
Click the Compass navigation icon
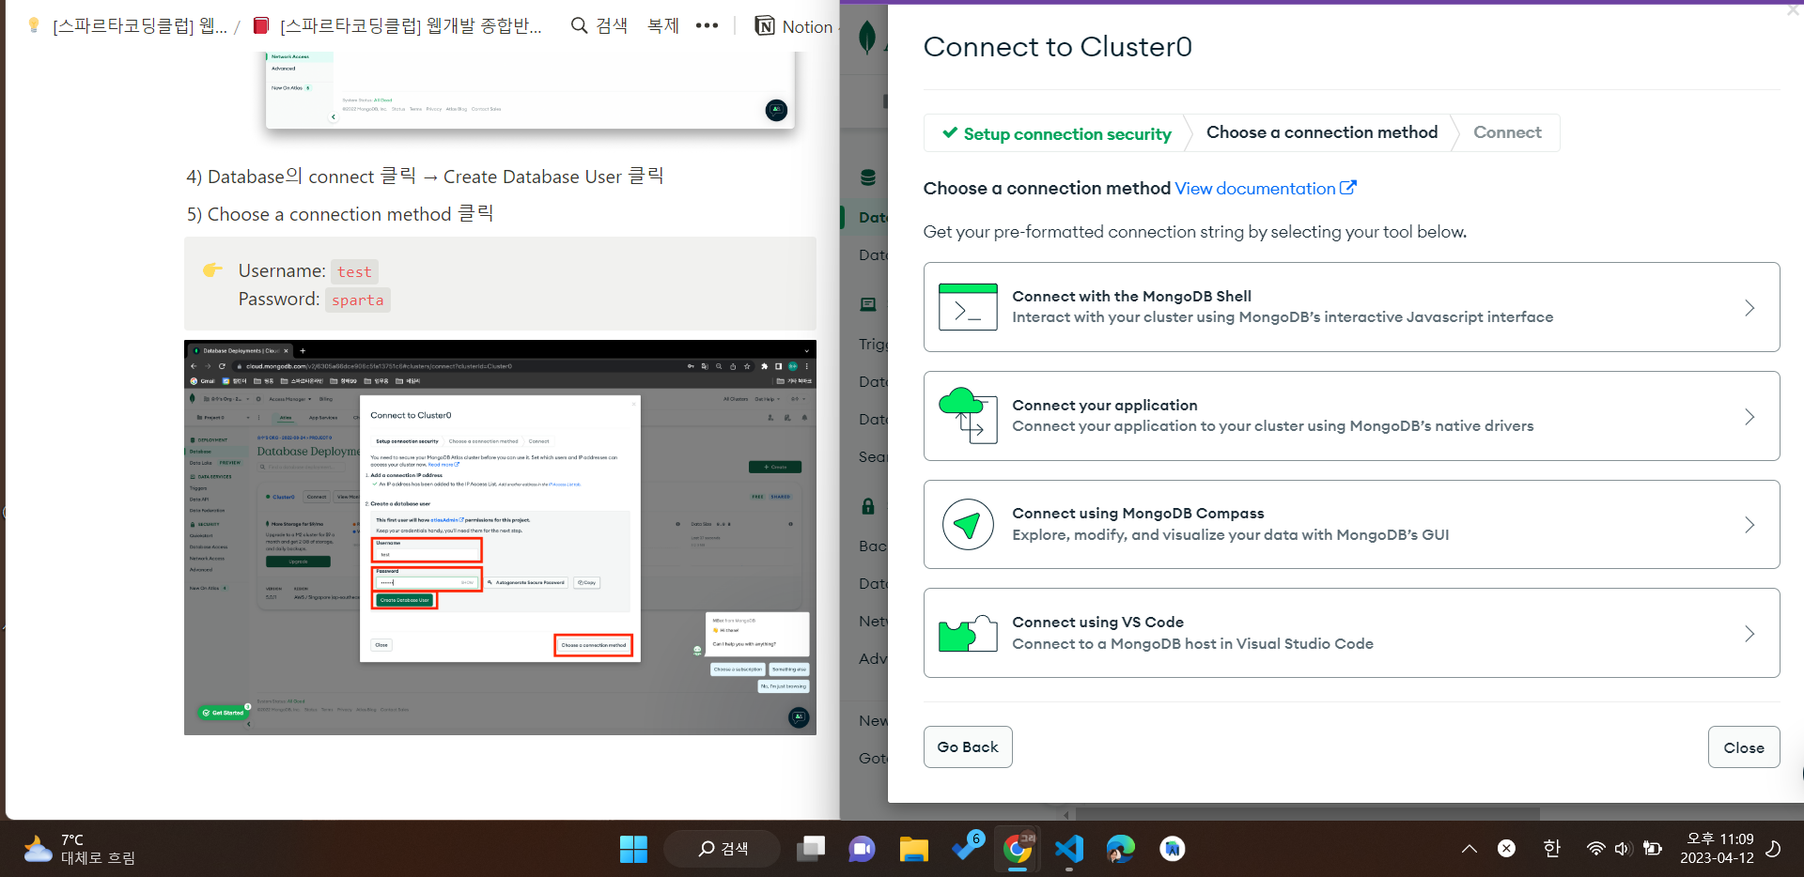click(968, 524)
